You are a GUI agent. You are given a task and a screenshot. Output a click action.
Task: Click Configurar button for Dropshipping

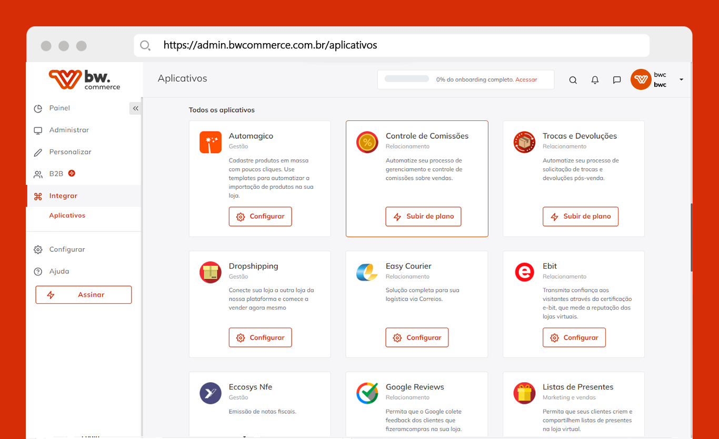(x=260, y=338)
